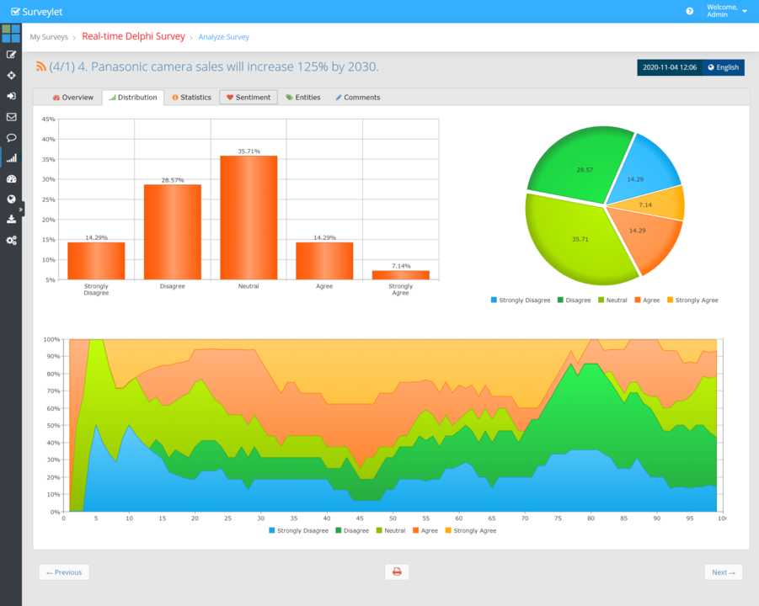Open the speech bubble comments icon in sidebar

tap(11, 138)
